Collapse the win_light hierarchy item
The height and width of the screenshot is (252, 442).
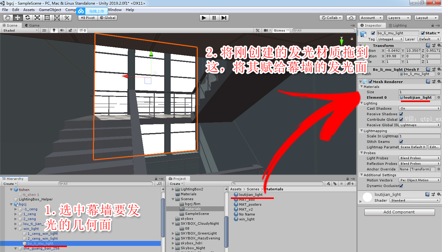pos(15,229)
